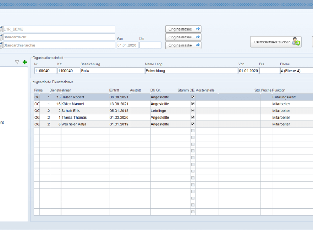The width and height of the screenshot is (313, 230).
Task: Click the Standardsicht selection field
Action: (x=59, y=37)
